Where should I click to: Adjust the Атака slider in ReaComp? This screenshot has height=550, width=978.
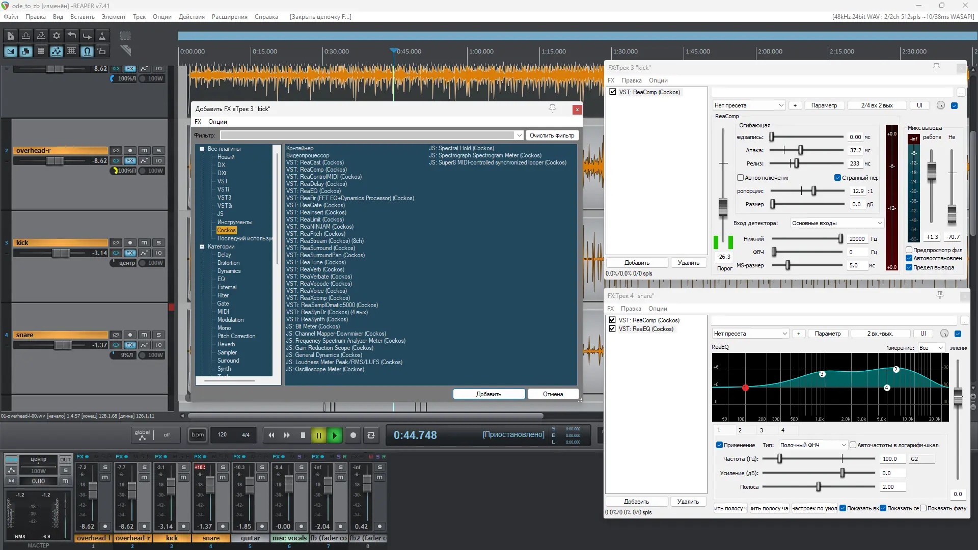801,150
